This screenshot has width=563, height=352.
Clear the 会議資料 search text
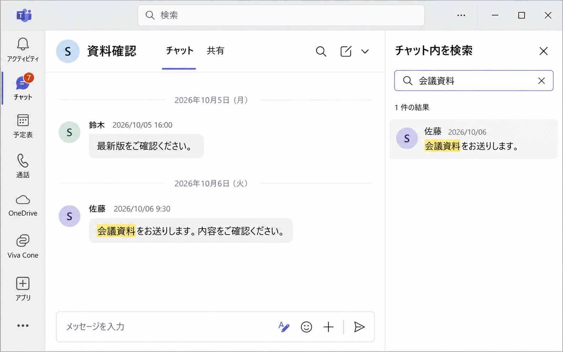point(541,81)
